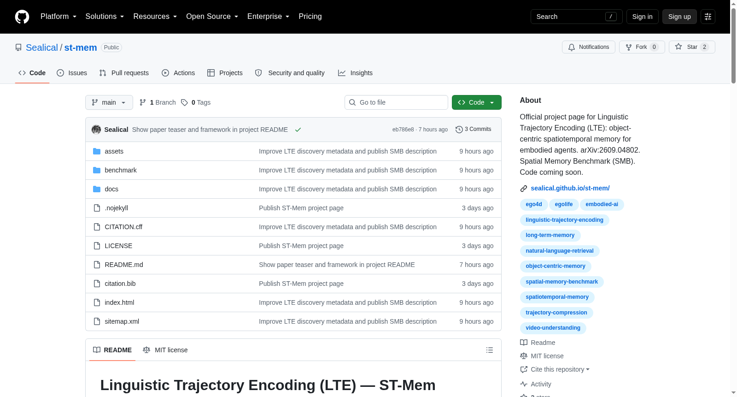Click the GitHub logo icon

pyautogui.click(x=22, y=17)
